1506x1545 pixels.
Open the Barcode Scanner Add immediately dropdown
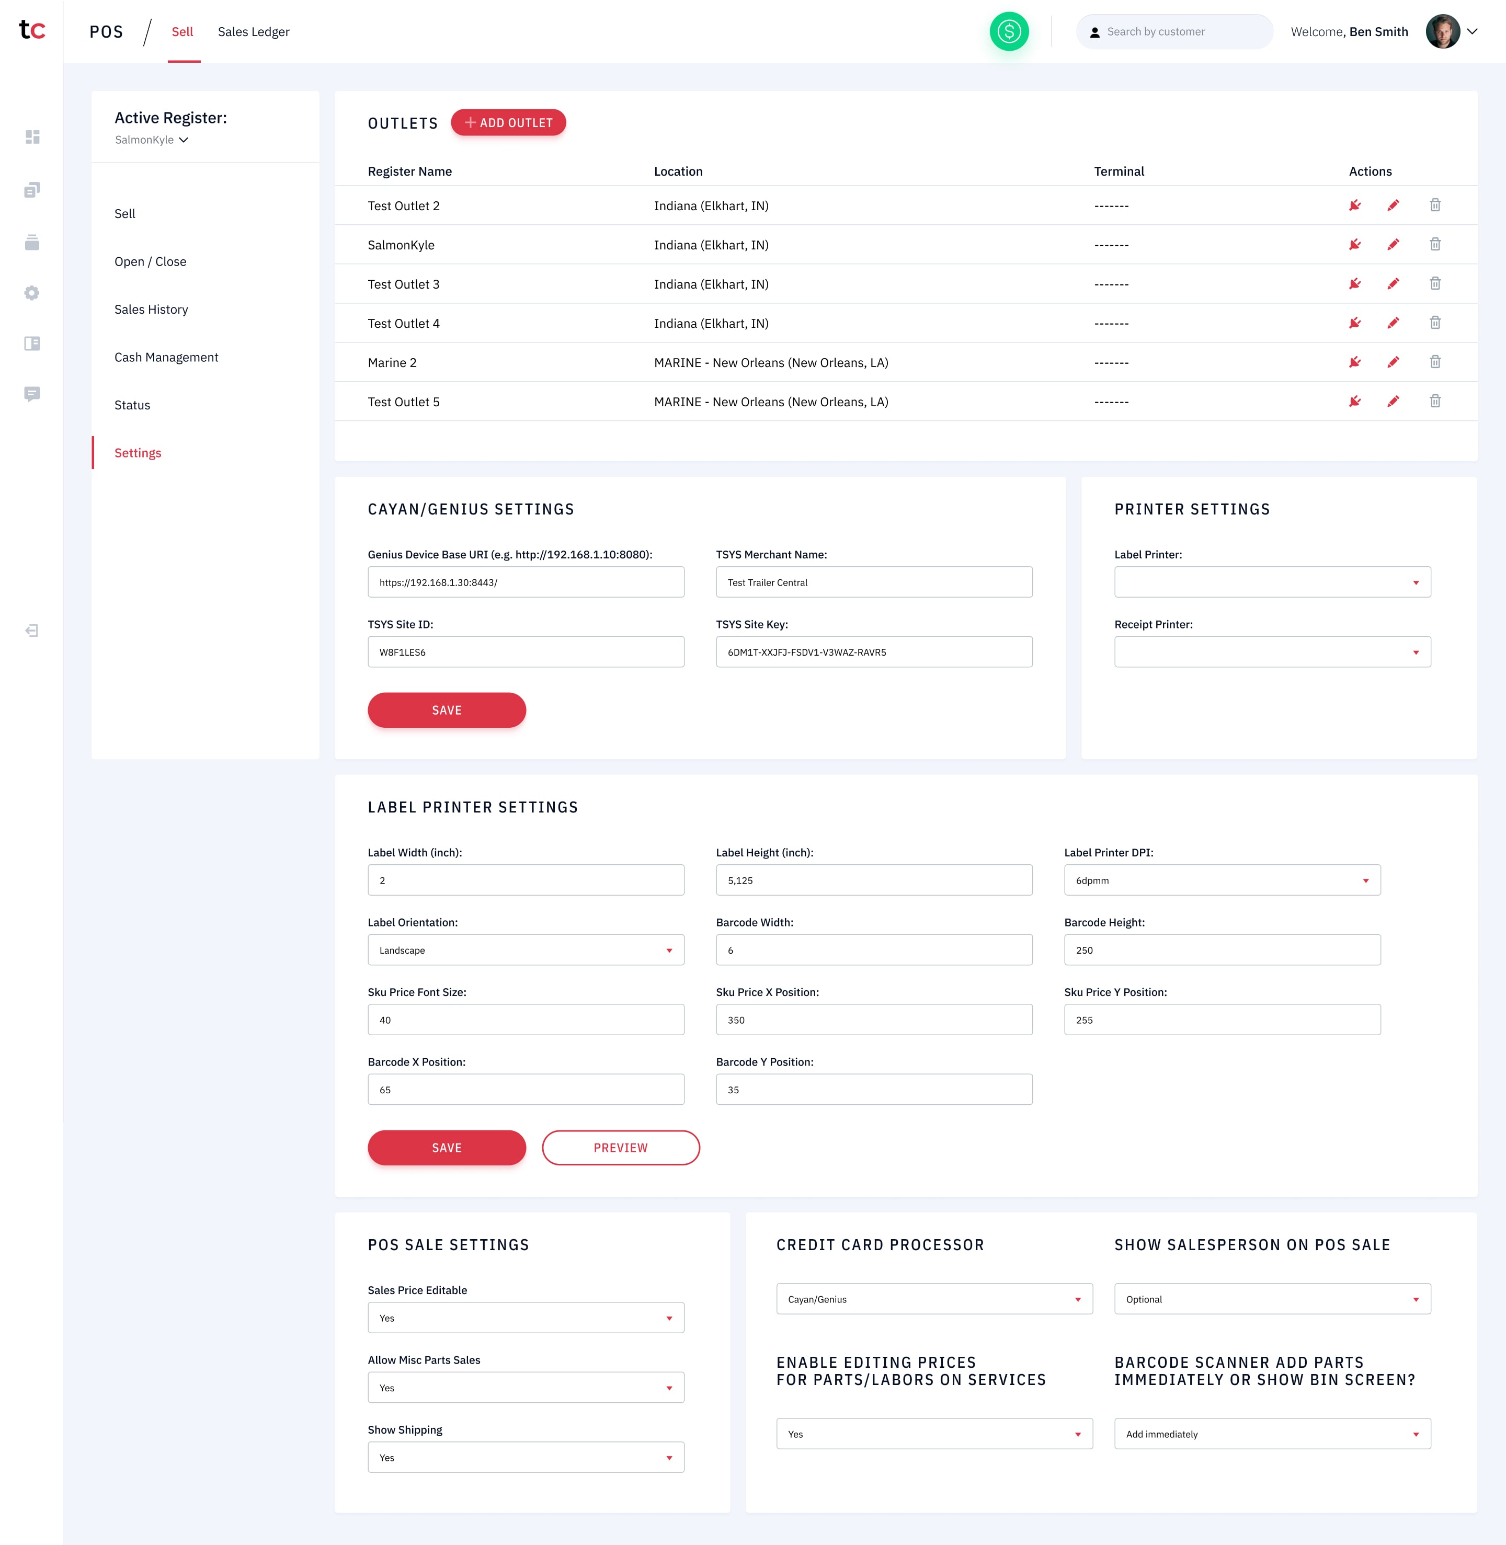1272,1434
